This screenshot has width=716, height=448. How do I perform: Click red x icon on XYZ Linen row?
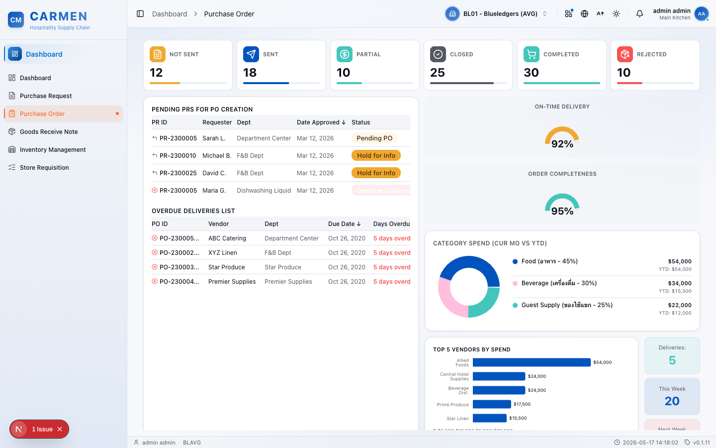point(155,253)
